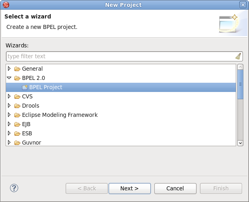This screenshot has height=202, width=249.
Task: Select the Eclipse Modeling Framework item
Action: click(60, 115)
